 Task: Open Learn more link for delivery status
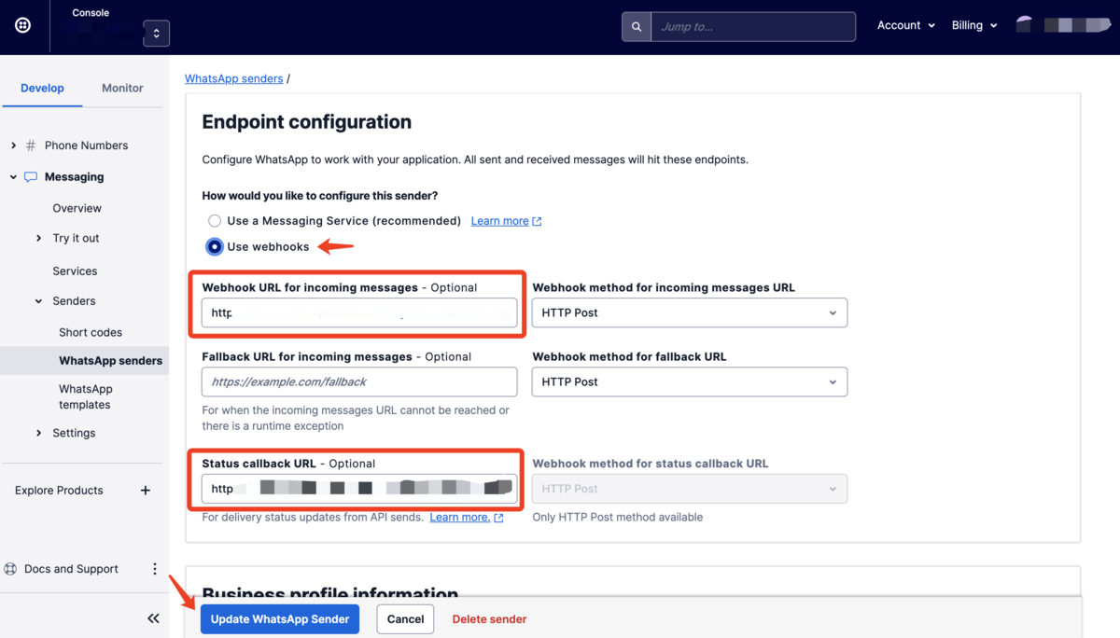(459, 517)
